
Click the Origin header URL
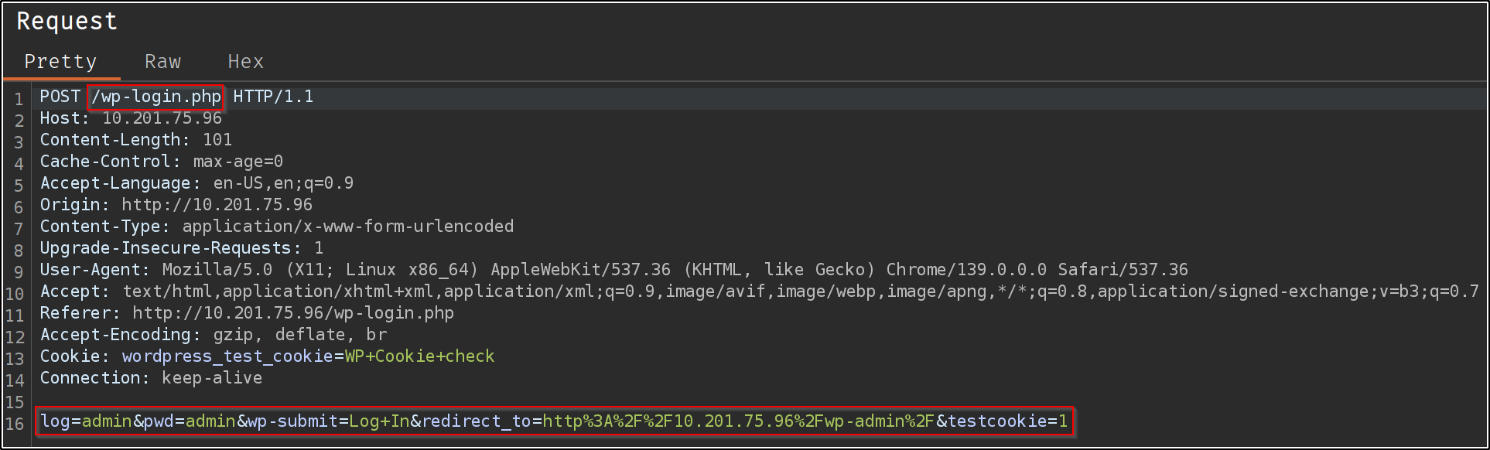[217, 205]
